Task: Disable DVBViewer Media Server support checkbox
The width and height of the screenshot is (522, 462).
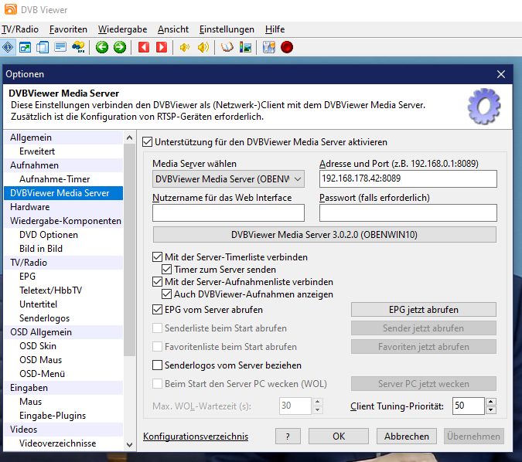Action: (148, 142)
